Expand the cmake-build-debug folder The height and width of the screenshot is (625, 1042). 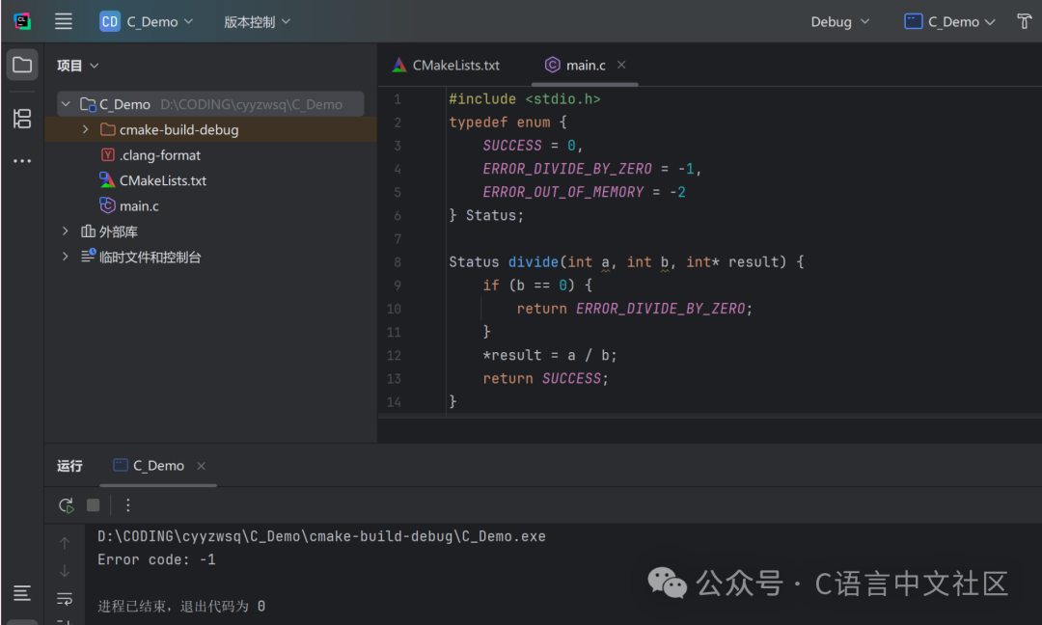pos(85,129)
